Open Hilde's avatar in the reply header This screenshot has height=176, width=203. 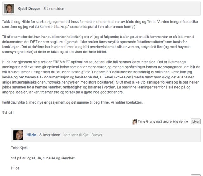coord(18,135)
